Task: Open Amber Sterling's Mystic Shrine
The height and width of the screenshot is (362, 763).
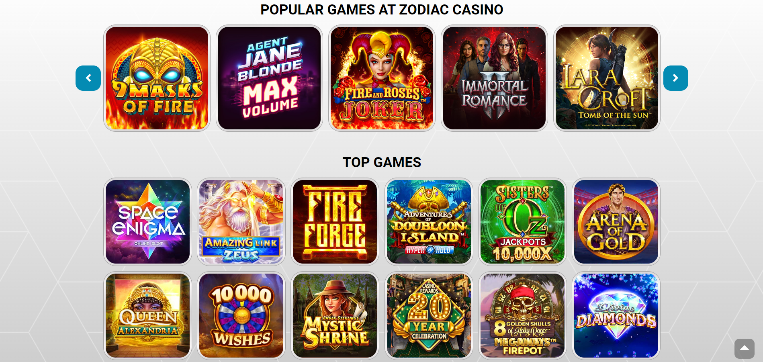Action: click(335, 315)
